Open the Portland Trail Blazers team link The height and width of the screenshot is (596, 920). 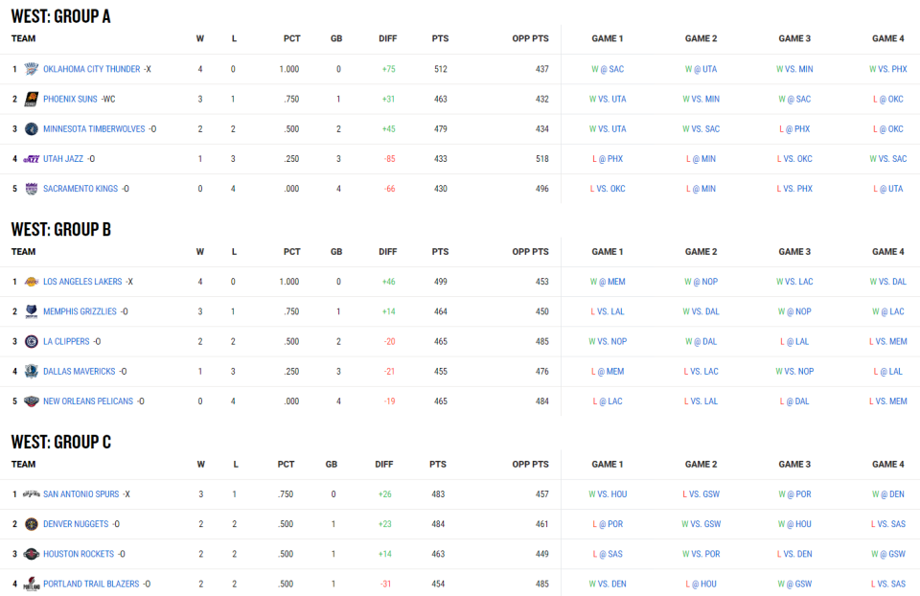[91, 585]
